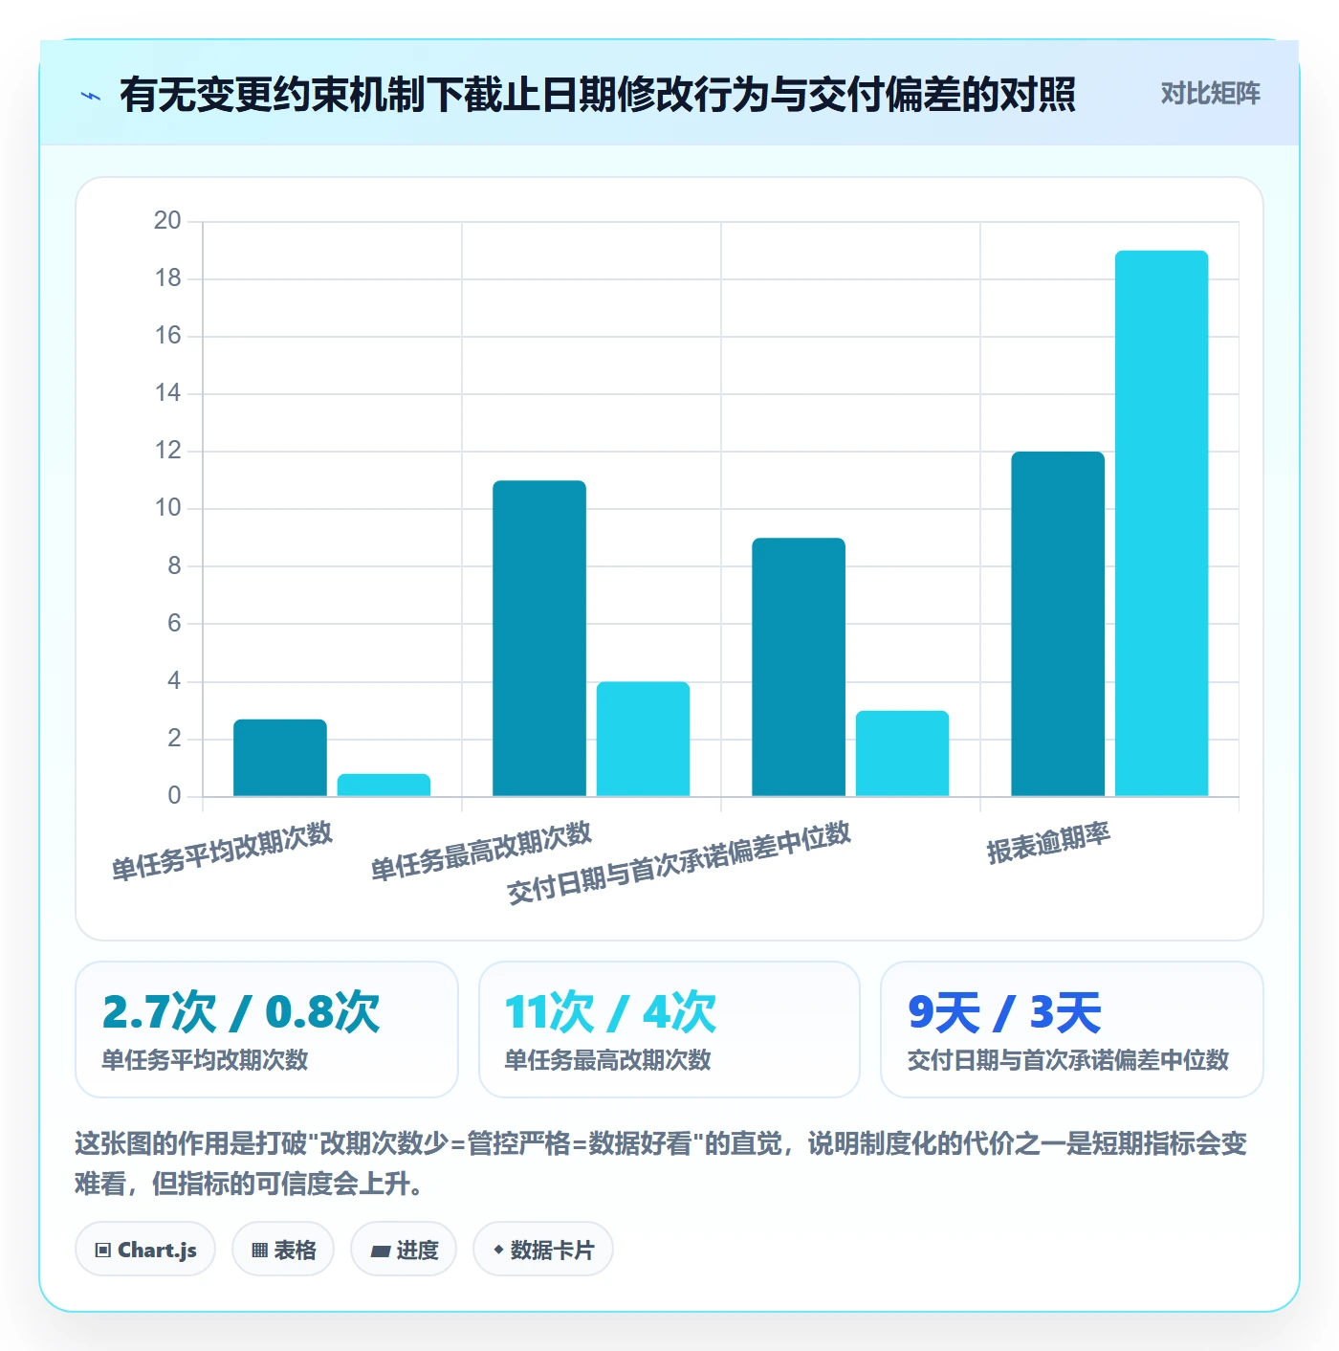Click the 9天 / 3天 card value
Screen dimensions: 1339x1351
pyautogui.click(x=1004, y=1012)
